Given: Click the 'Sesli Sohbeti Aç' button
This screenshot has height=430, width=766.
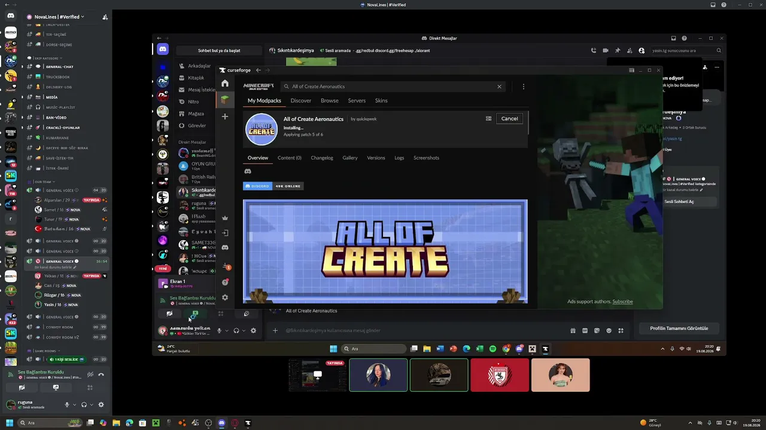Looking at the screenshot, I should pos(679,202).
